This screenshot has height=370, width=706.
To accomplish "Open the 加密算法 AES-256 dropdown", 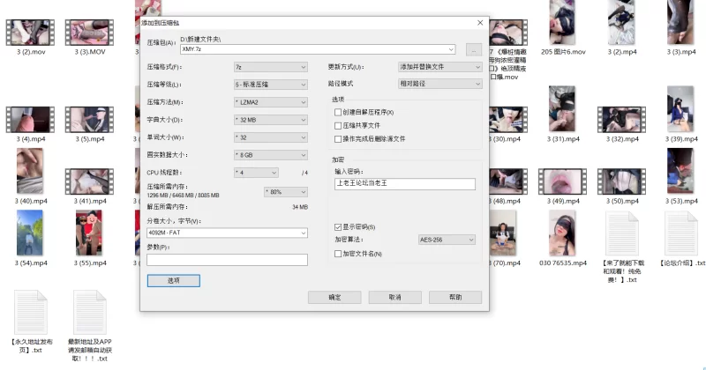I will (x=447, y=240).
